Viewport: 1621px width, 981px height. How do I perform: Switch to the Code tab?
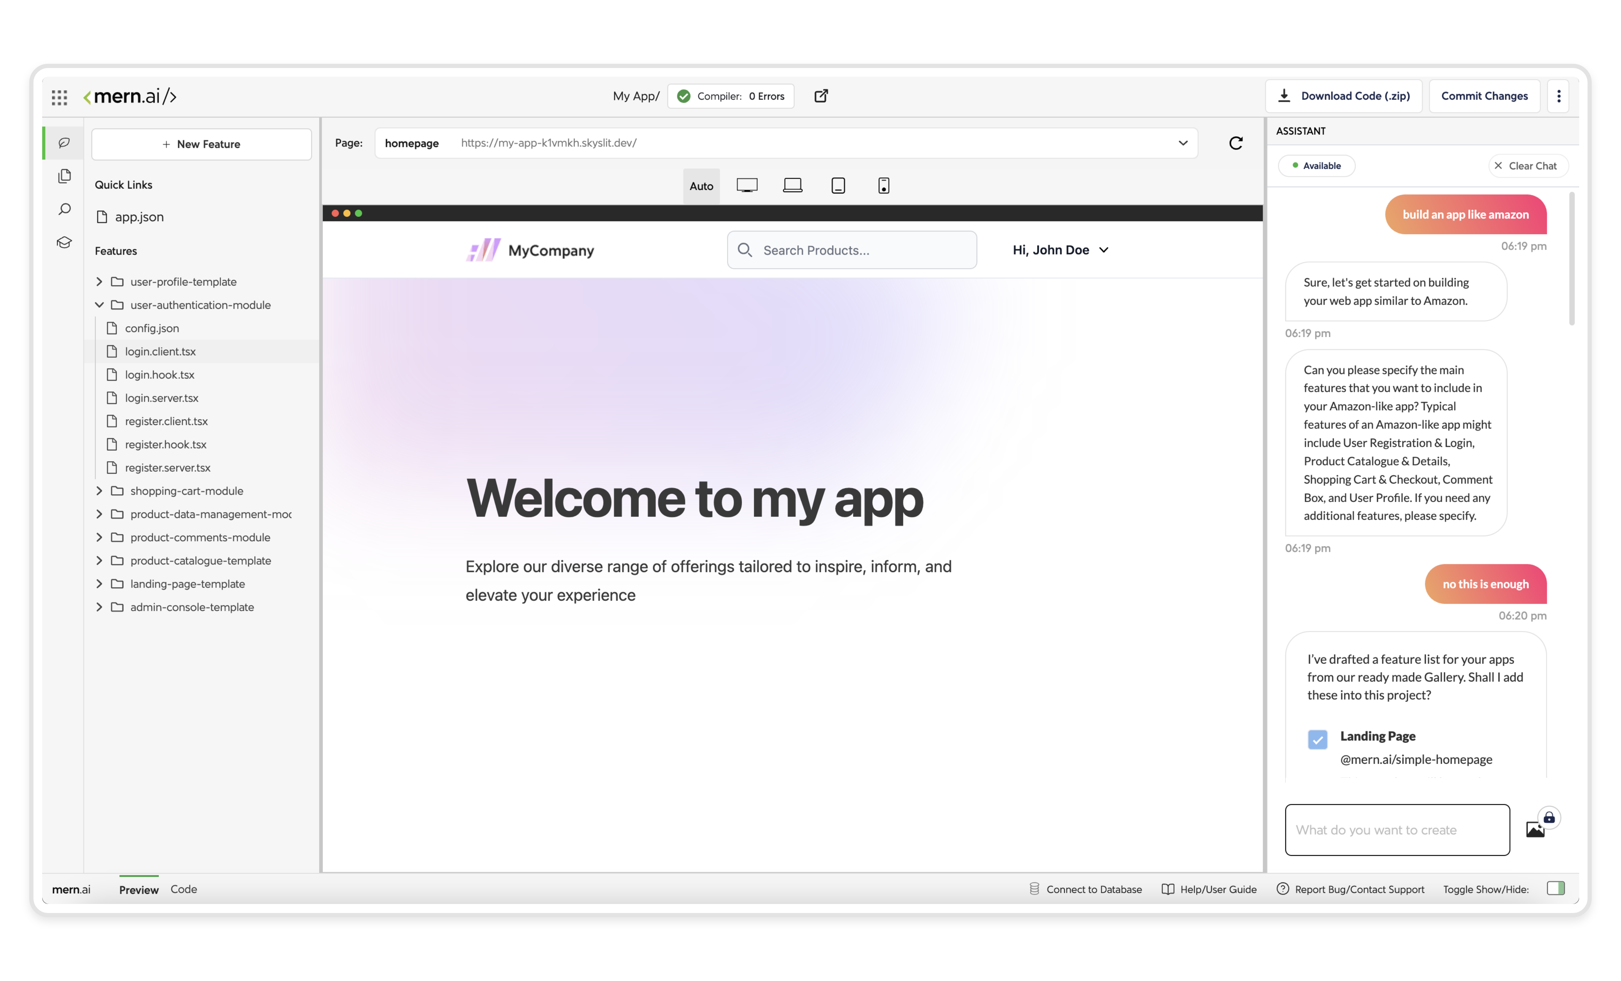coord(184,889)
